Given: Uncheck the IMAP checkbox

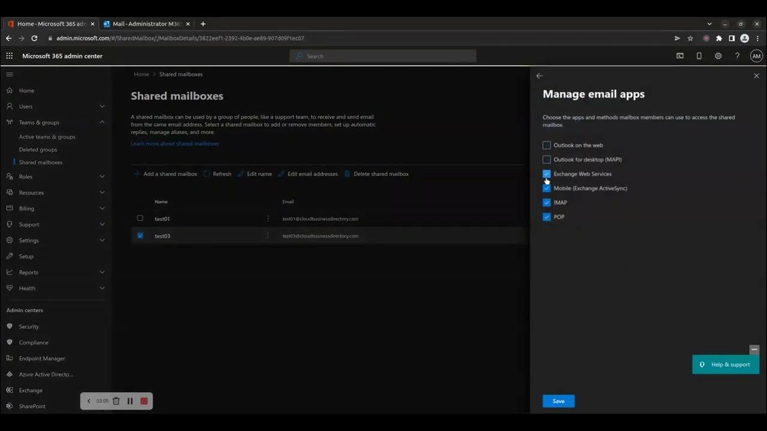Looking at the screenshot, I should point(546,202).
